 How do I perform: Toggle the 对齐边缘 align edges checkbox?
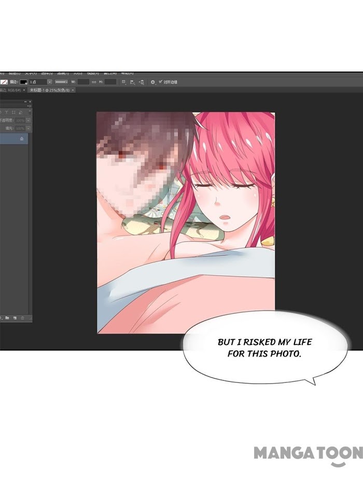point(160,82)
